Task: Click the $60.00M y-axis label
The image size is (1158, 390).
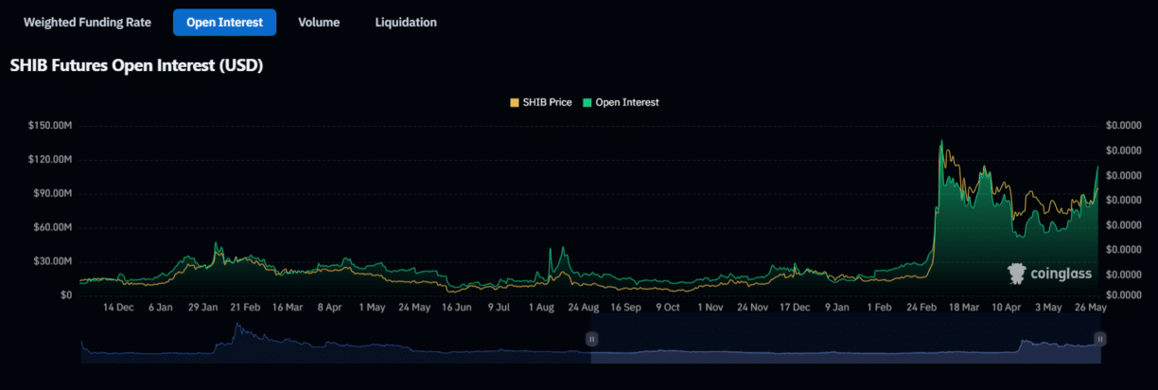Action: pyautogui.click(x=53, y=227)
